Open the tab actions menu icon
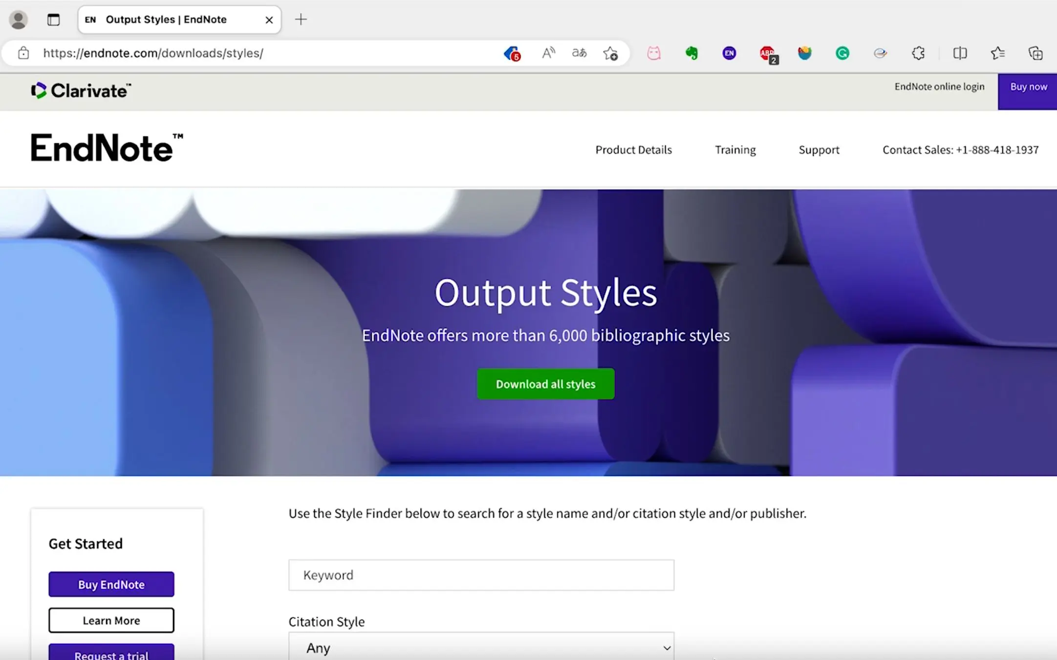This screenshot has width=1057, height=660. pos(53,20)
